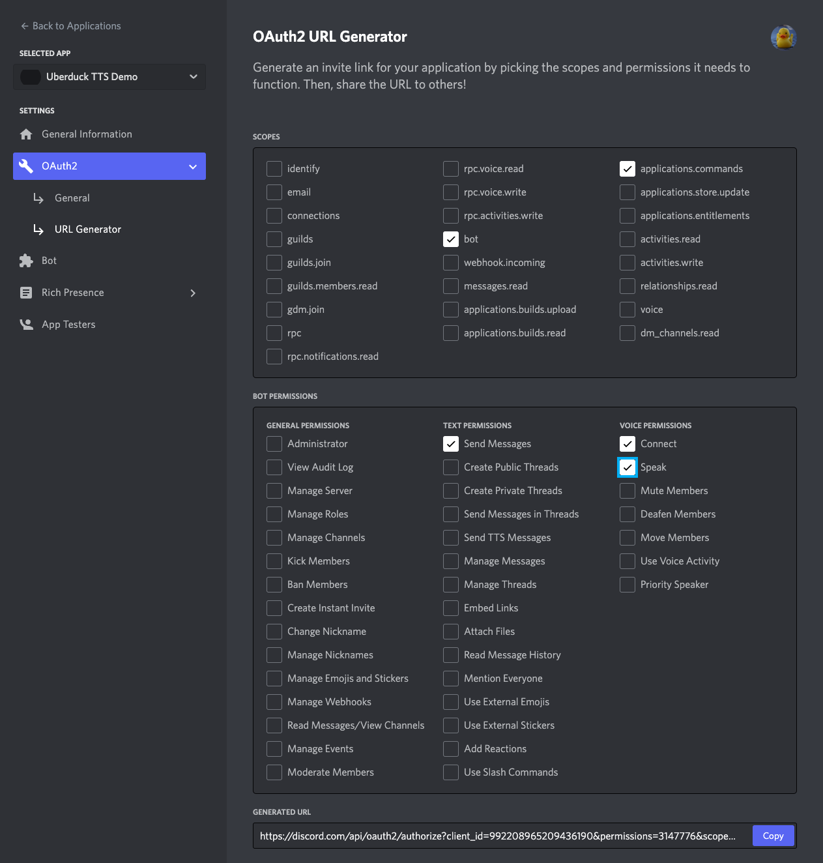Enable the webhook.incoming scope

[x=451, y=263]
